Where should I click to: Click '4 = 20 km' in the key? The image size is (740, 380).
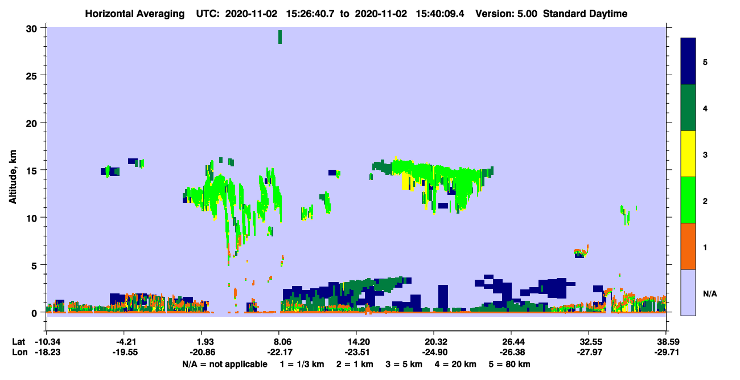click(x=454, y=364)
